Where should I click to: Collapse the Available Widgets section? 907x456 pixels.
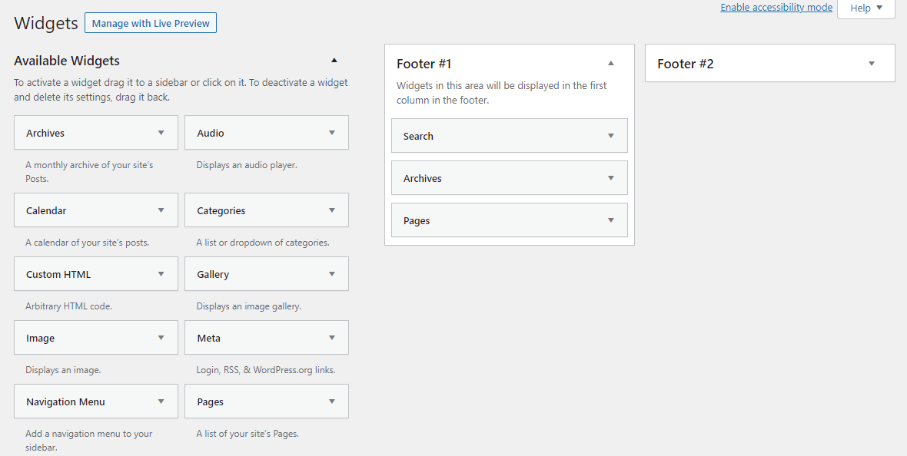click(334, 59)
